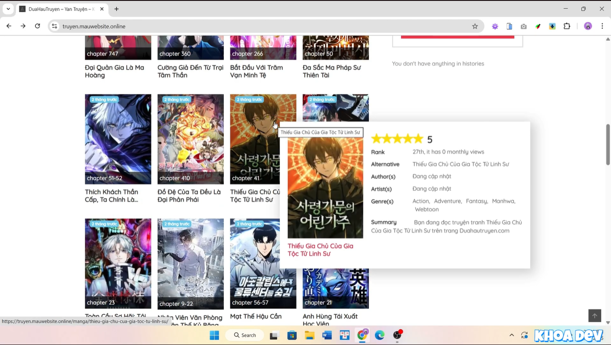Launch Microsoft Store from the taskbar

pyautogui.click(x=292, y=335)
